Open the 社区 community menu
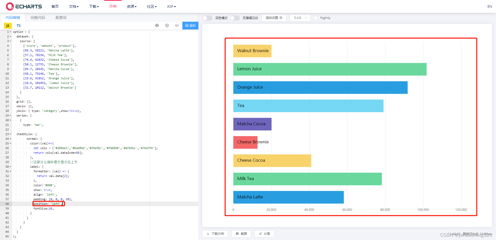 click(152, 6)
